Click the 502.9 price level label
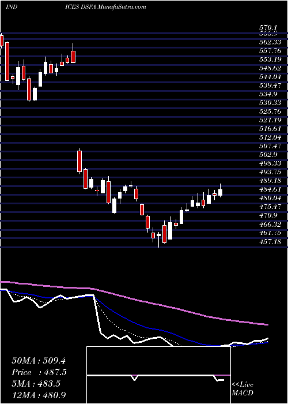 pyautogui.click(x=268, y=155)
